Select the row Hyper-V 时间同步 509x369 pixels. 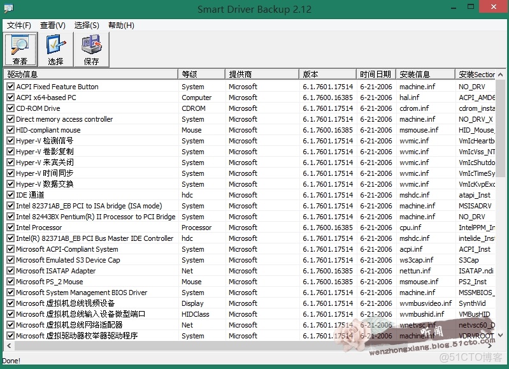[250, 173]
